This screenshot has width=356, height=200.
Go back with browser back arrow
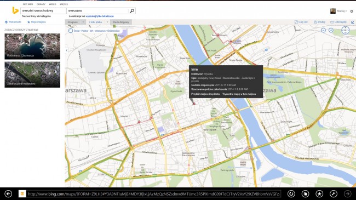point(8,193)
